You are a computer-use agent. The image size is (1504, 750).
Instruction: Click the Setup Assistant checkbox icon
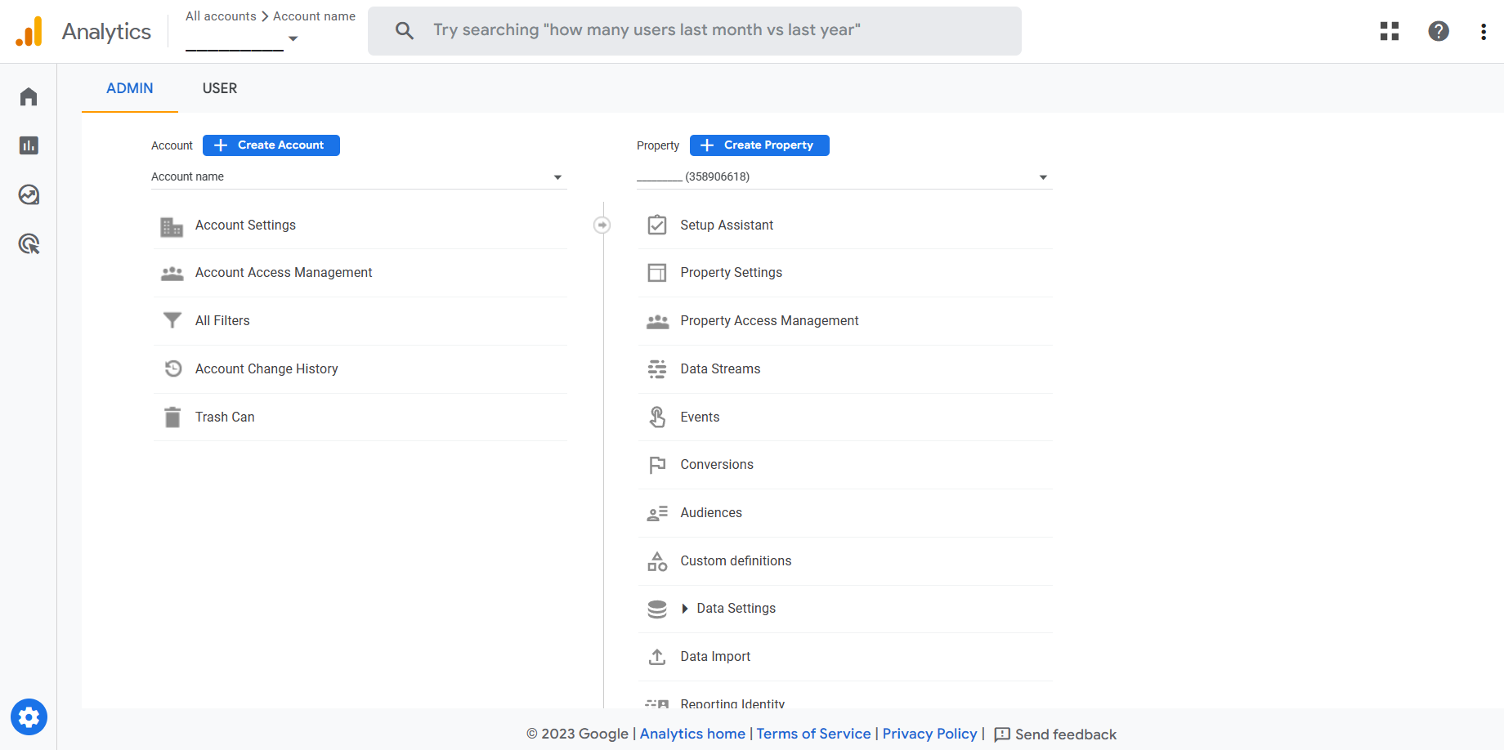click(x=657, y=225)
